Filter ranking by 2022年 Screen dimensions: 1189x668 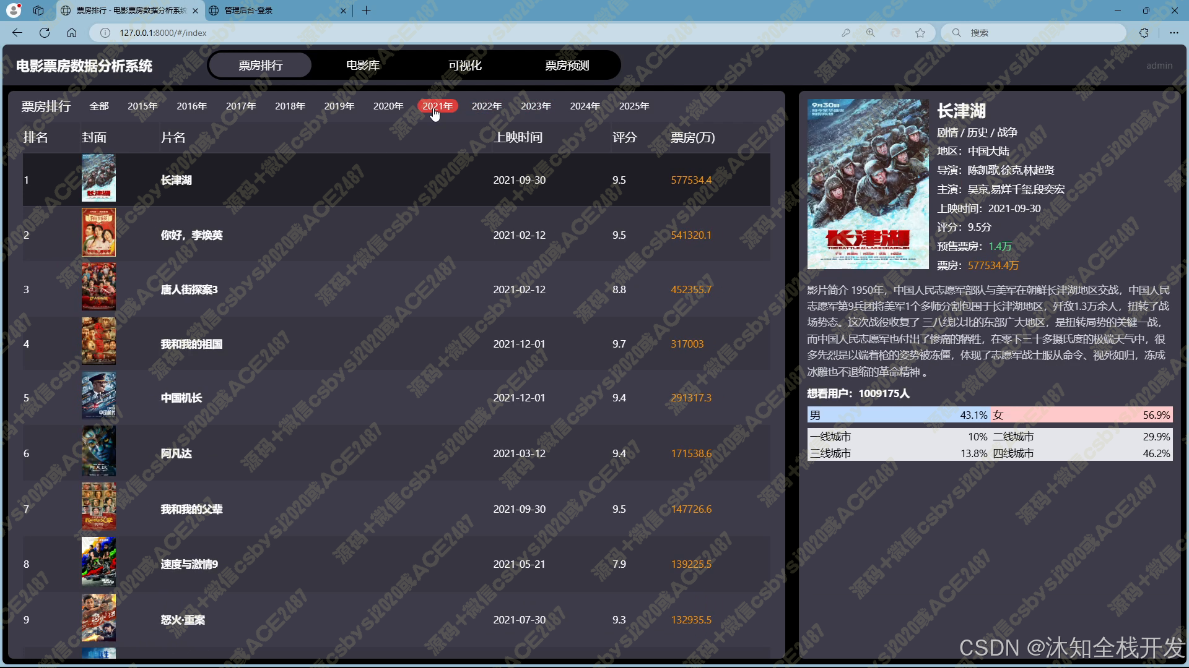486,106
